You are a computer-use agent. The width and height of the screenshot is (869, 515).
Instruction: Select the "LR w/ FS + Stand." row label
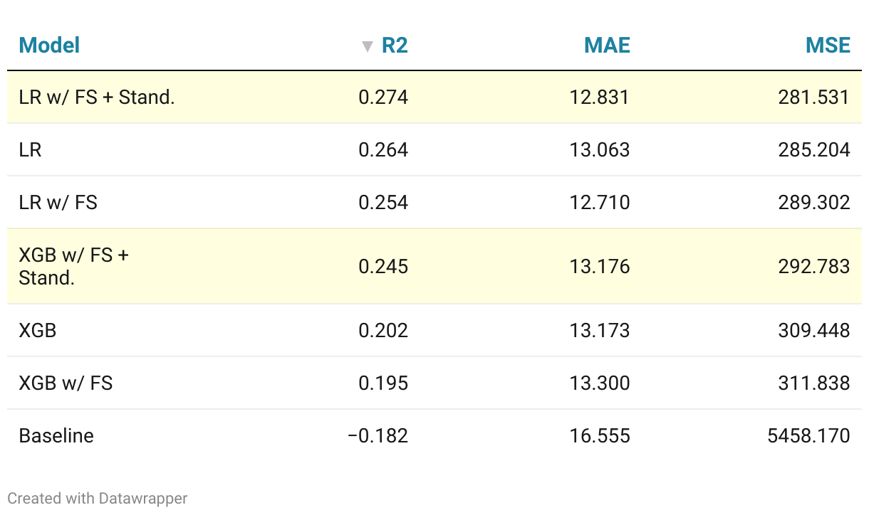tap(97, 97)
